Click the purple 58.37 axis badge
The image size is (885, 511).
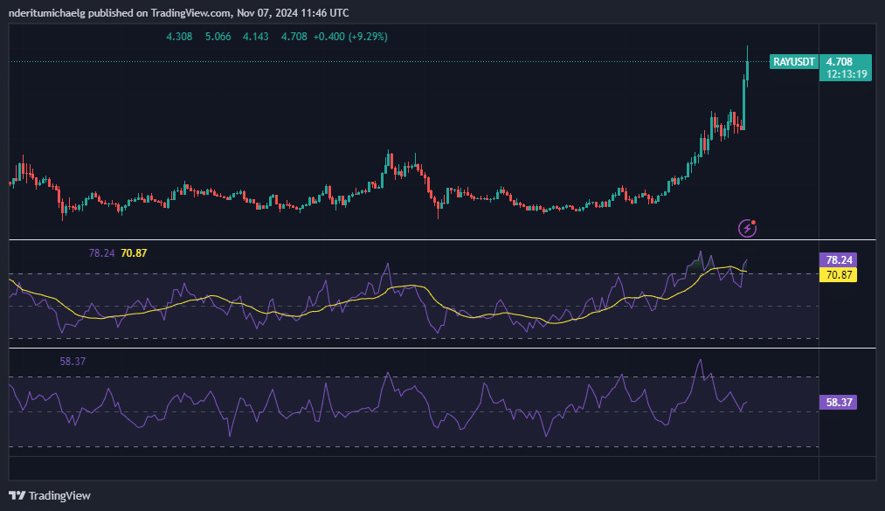point(839,403)
